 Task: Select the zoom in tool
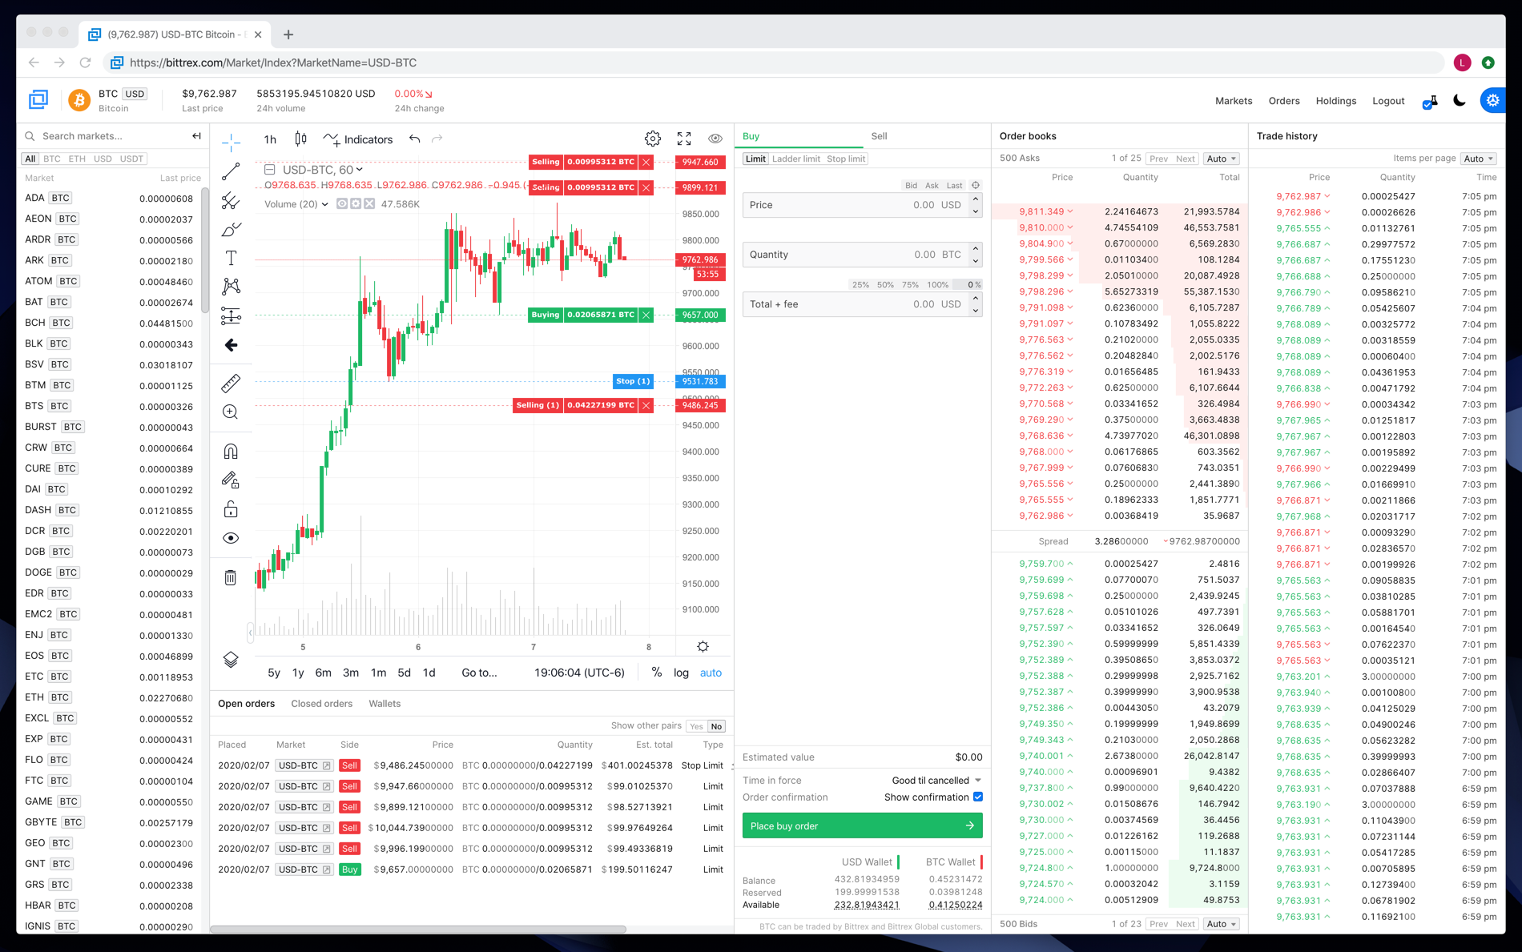tap(231, 412)
